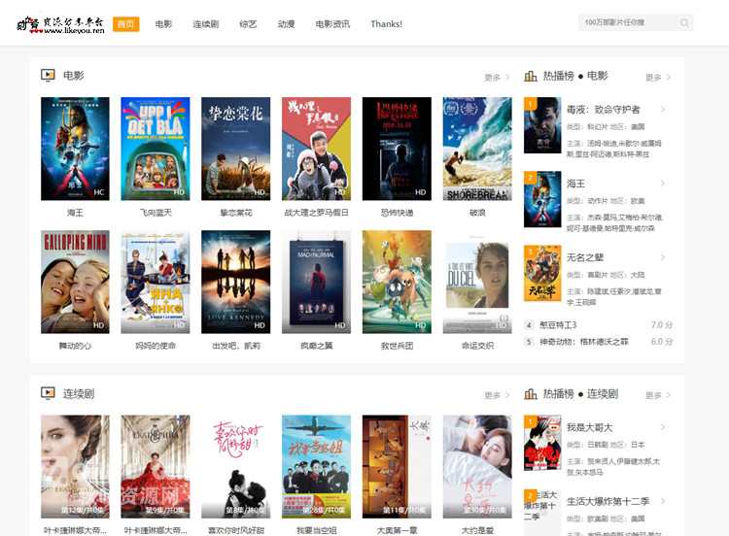Open 我是大哥大 title link

590,427
